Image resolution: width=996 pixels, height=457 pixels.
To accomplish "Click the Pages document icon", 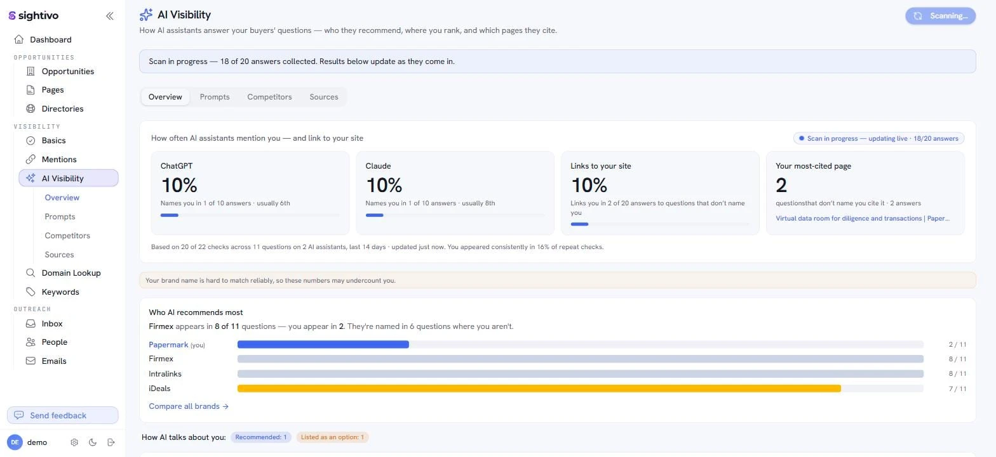I will click(30, 90).
